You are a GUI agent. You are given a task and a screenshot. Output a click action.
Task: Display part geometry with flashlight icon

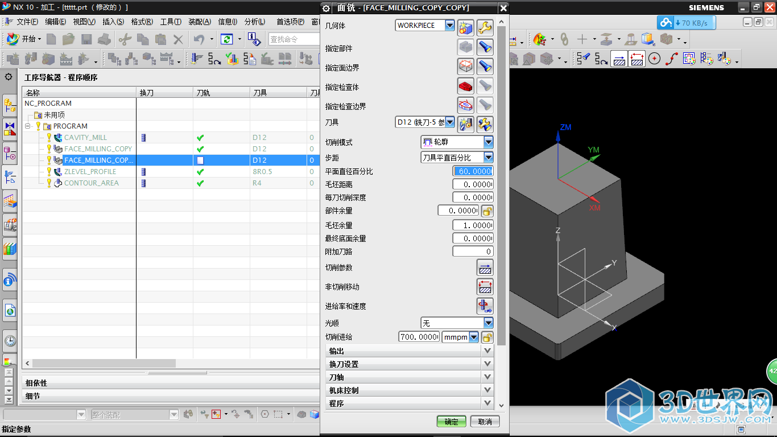click(485, 47)
